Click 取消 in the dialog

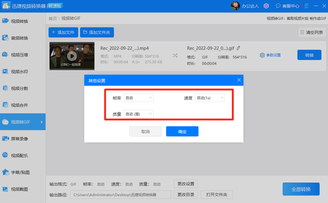[x=146, y=131]
